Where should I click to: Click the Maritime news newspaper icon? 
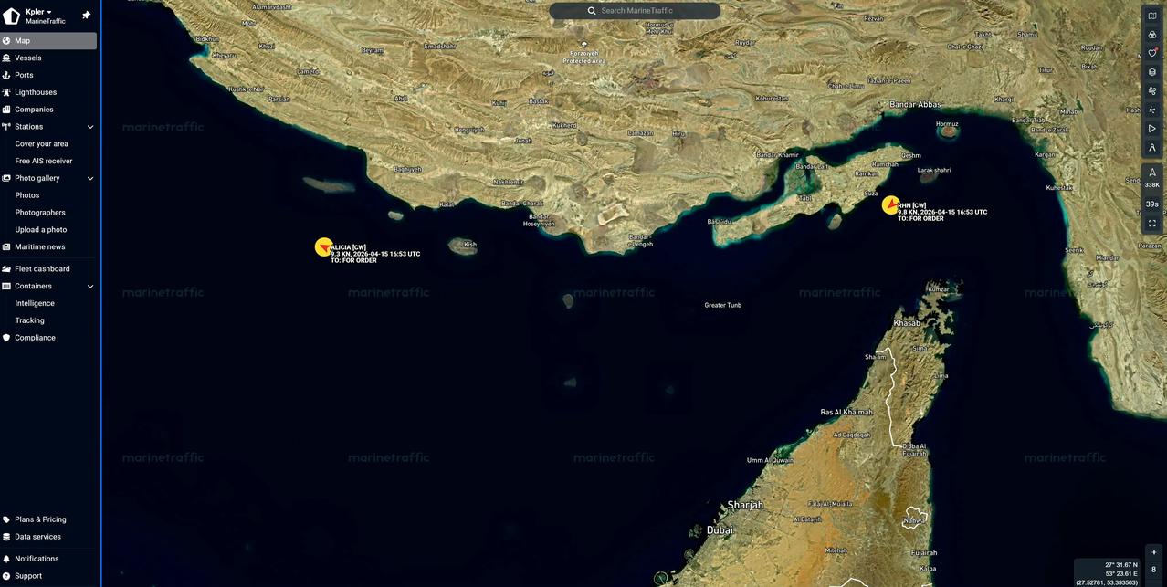coord(6,247)
